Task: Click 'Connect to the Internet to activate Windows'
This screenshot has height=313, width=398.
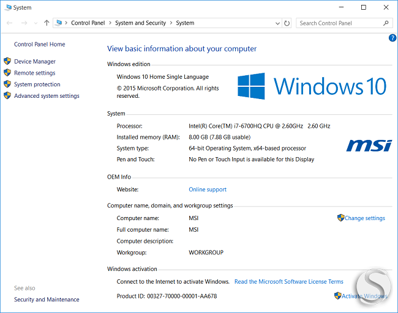Action: pos(173,282)
